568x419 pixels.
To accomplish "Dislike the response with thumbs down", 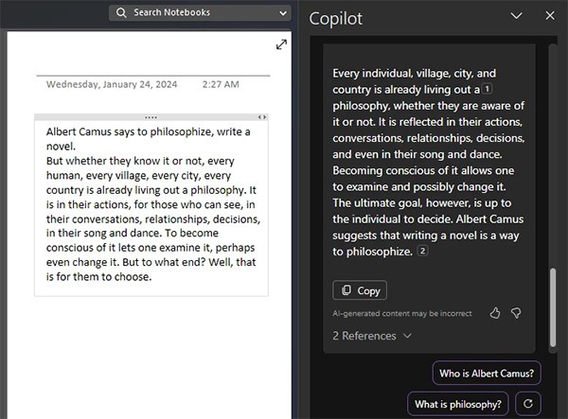I will 516,313.
